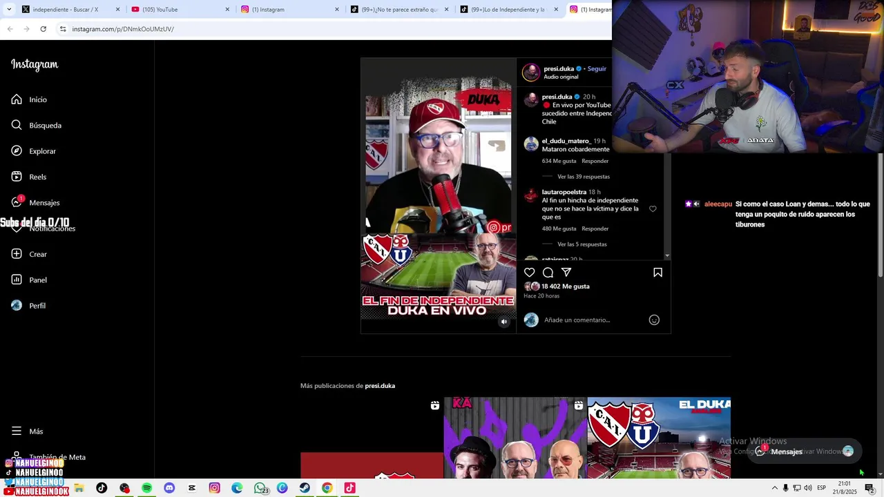
Task: Reply to the lautaropoelstra comment
Action: click(x=595, y=228)
